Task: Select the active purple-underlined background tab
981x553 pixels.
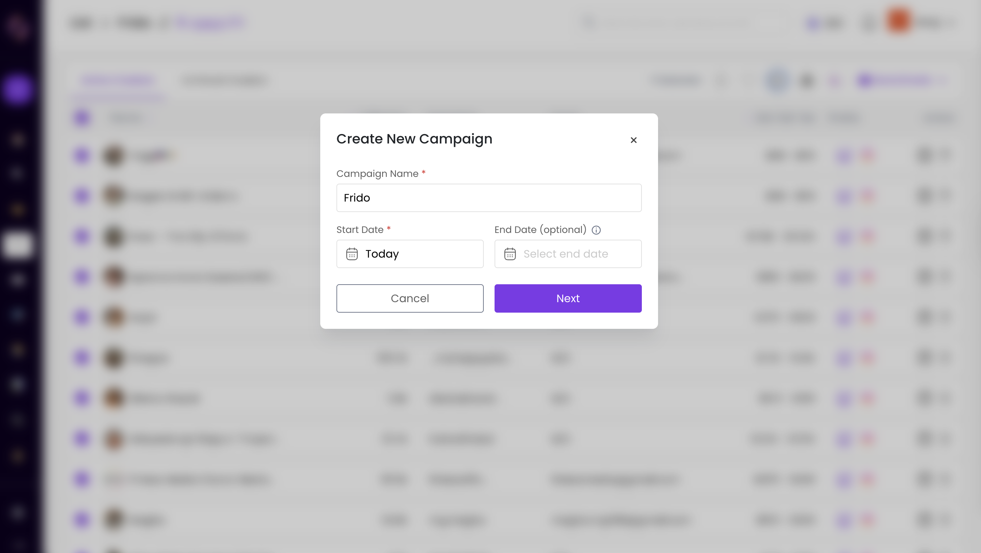Action: (118, 80)
